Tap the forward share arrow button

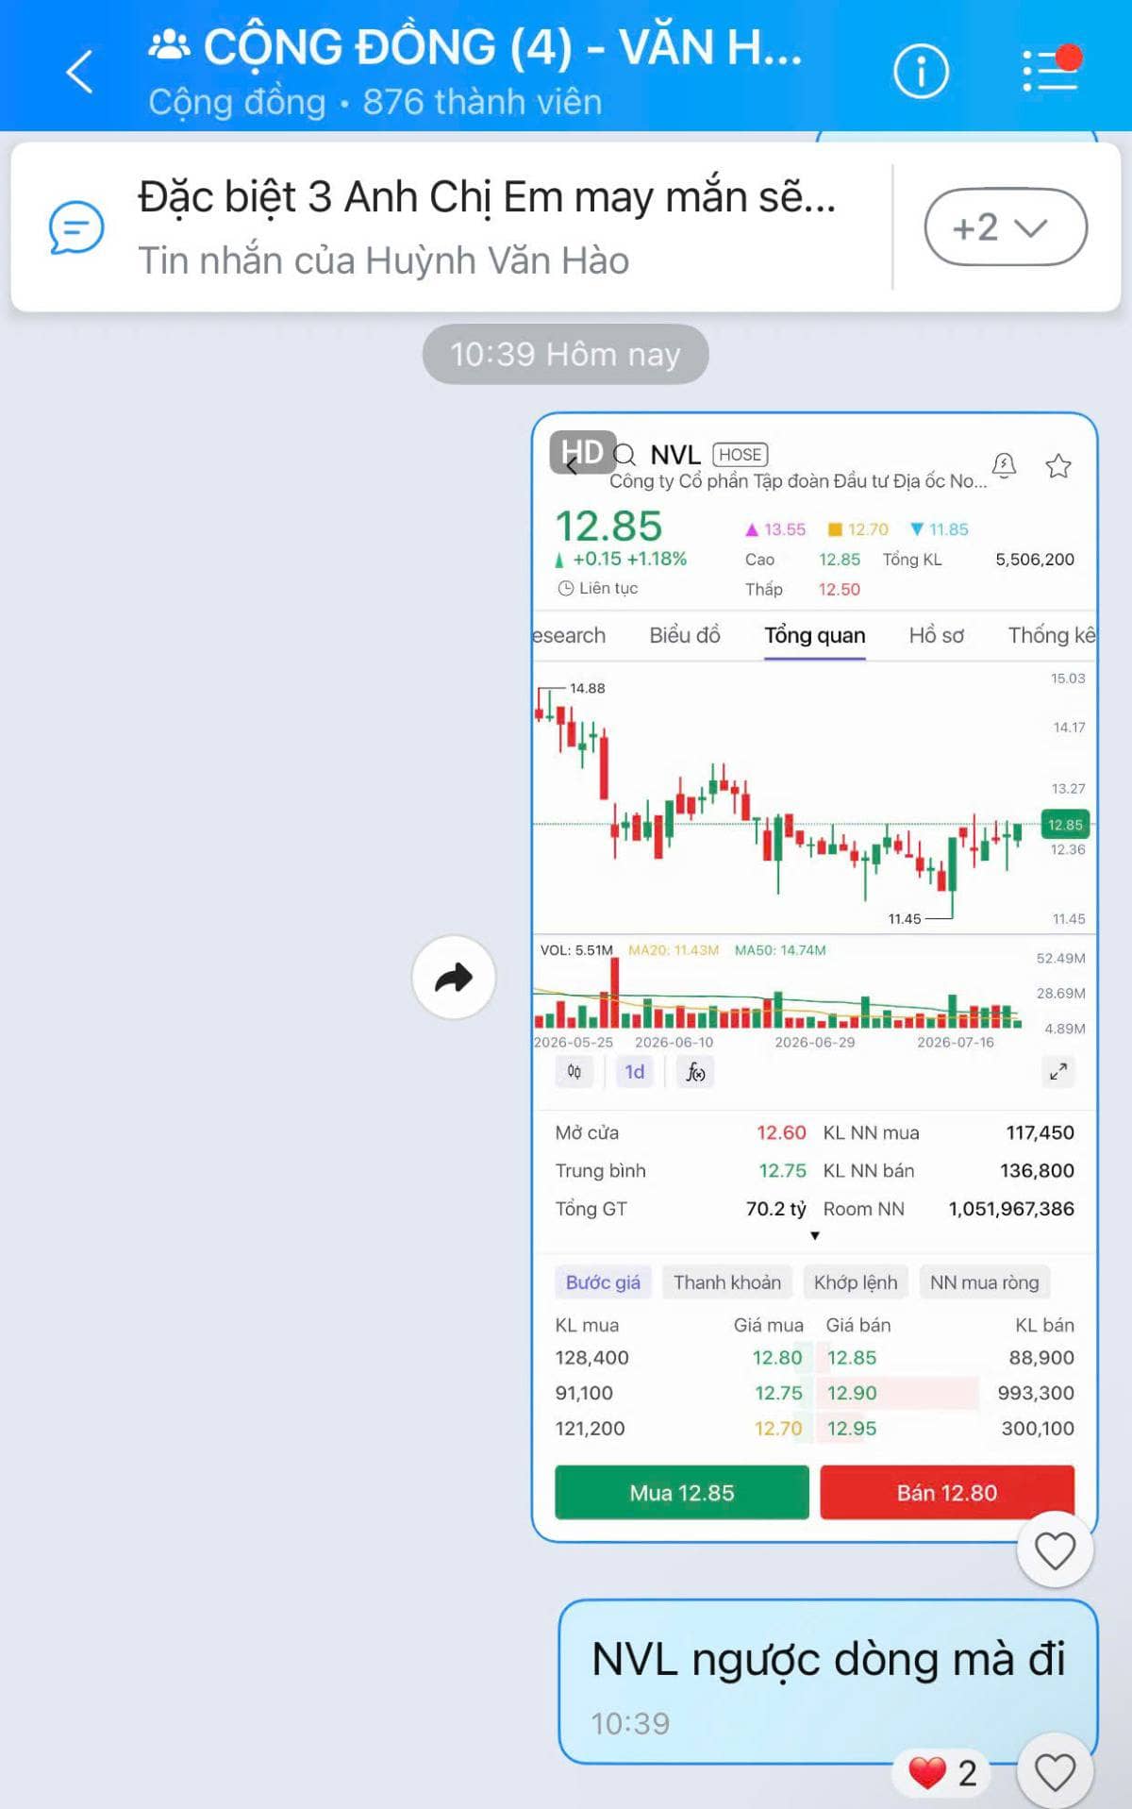(454, 977)
